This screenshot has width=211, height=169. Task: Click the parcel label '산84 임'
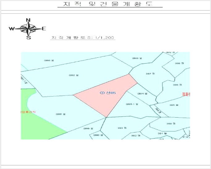142,93
